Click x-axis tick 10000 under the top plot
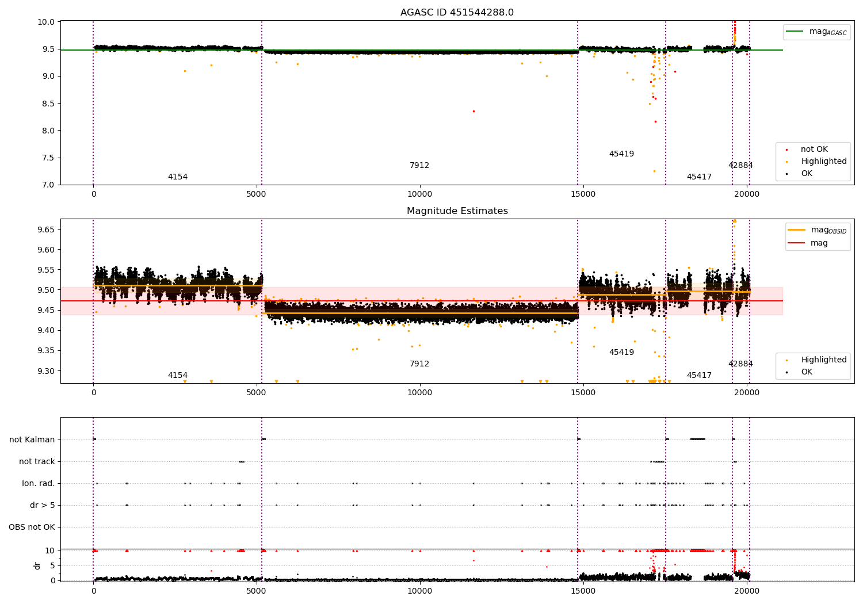863x604 pixels. [419, 194]
